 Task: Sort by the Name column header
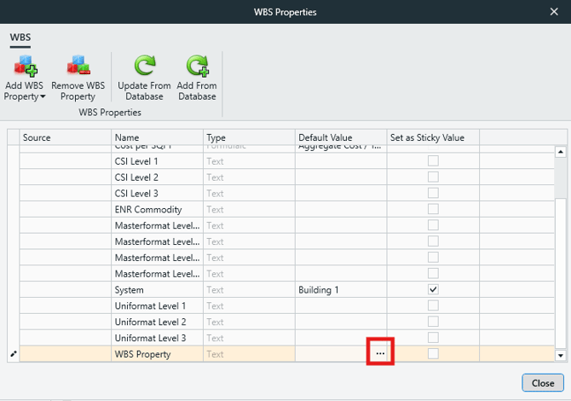click(157, 137)
